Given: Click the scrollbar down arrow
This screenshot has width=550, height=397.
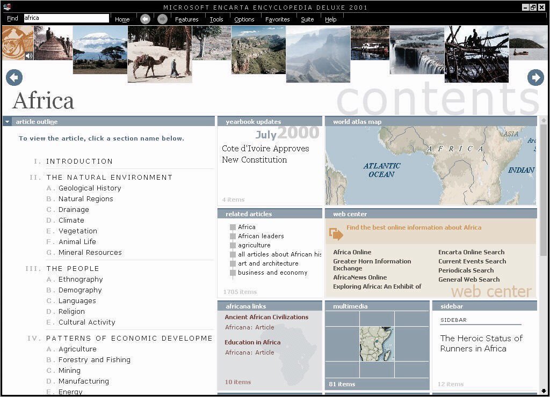Looking at the screenshot, I should (544, 391).
